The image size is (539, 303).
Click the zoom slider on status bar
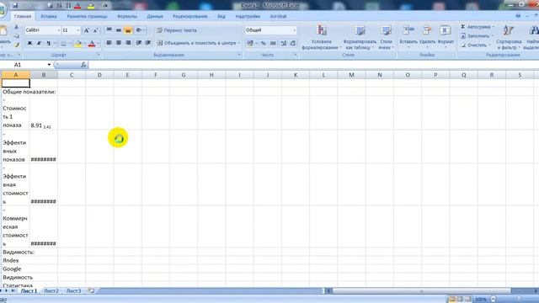tap(519, 300)
